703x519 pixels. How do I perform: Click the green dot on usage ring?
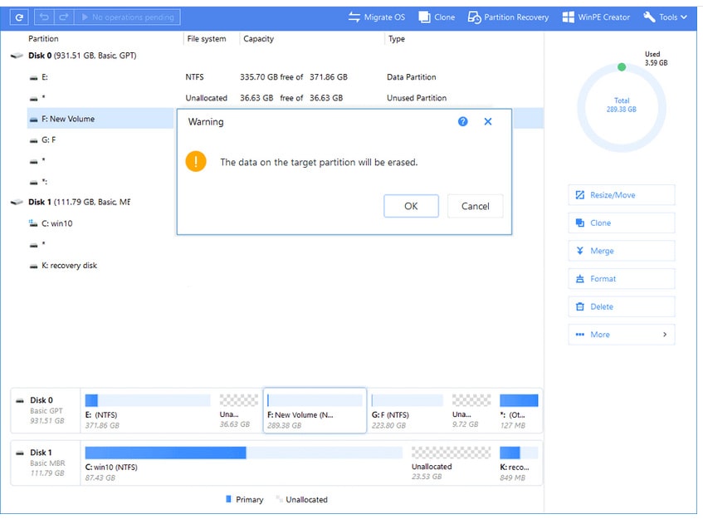click(x=622, y=67)
